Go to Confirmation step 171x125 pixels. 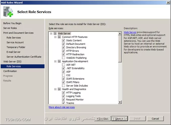pyautogui.click(x=10, y=71)
